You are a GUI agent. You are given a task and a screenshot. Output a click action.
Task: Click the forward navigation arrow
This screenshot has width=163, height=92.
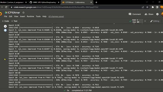coord(2,7)
